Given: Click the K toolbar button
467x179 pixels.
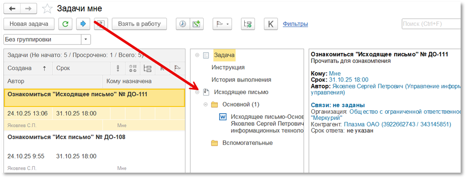Looking at the screenshot, I should point(270,24).
